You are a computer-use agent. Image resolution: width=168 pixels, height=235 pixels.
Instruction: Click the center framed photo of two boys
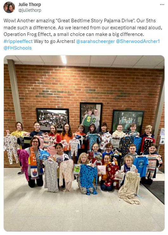(x=91, y=116)
